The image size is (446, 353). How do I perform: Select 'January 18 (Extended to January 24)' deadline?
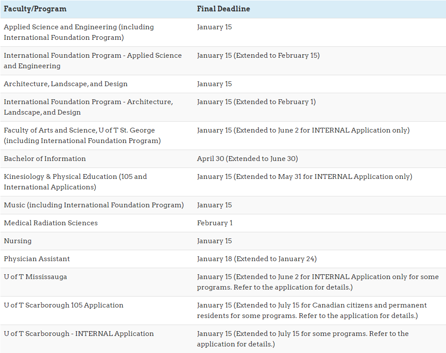pos(257,259)
